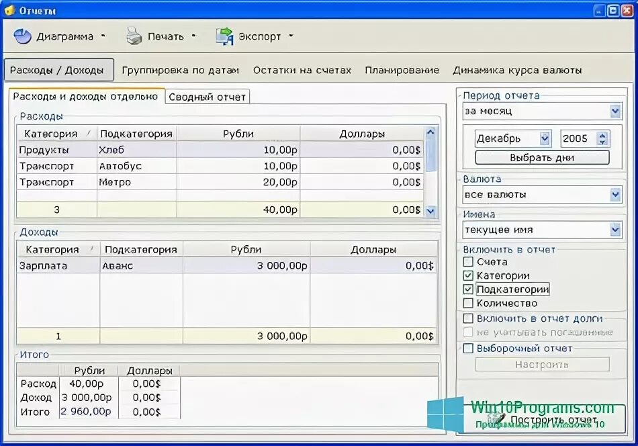Image resolution: width=638 pixels, height=446 pixels.
Task: Click expenses total 40,00р cell
Action: click(238, 210)
